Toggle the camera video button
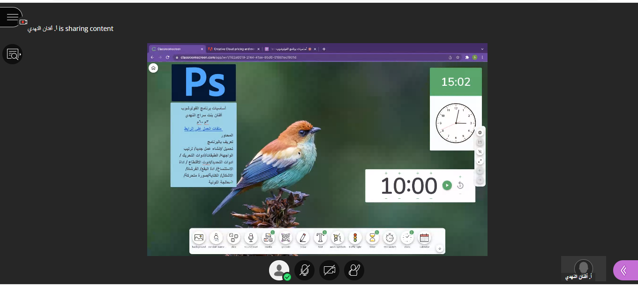The image size is (638, 286). 329,270
